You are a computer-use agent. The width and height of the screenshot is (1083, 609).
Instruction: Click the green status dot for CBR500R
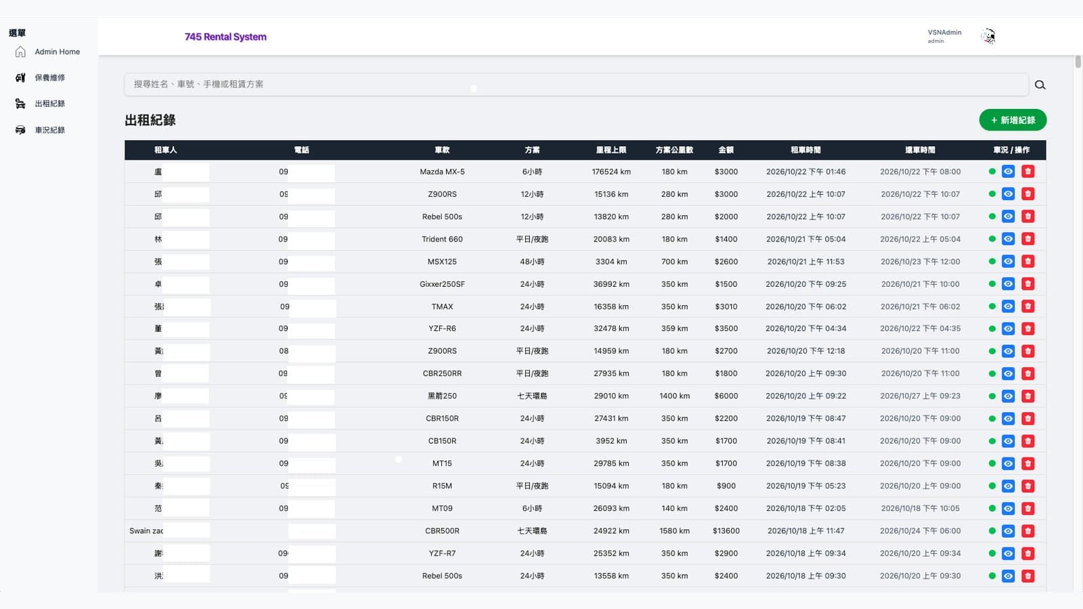tap(992, 531)
